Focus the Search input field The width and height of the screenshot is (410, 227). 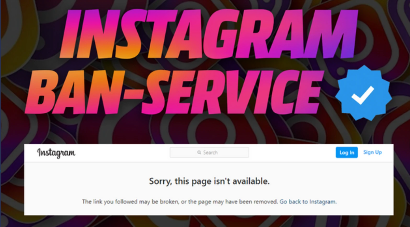[x=209, y=152]
